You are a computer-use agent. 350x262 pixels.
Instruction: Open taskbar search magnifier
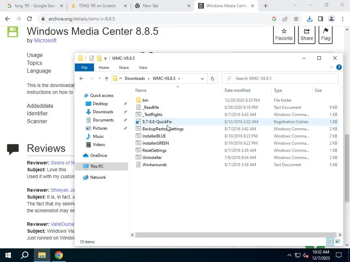coord(25,255)
